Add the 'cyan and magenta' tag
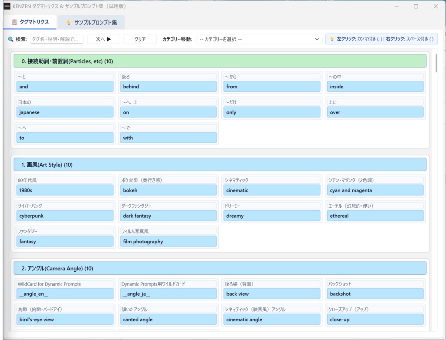The image size is (446, 340). tap(375, 190)
